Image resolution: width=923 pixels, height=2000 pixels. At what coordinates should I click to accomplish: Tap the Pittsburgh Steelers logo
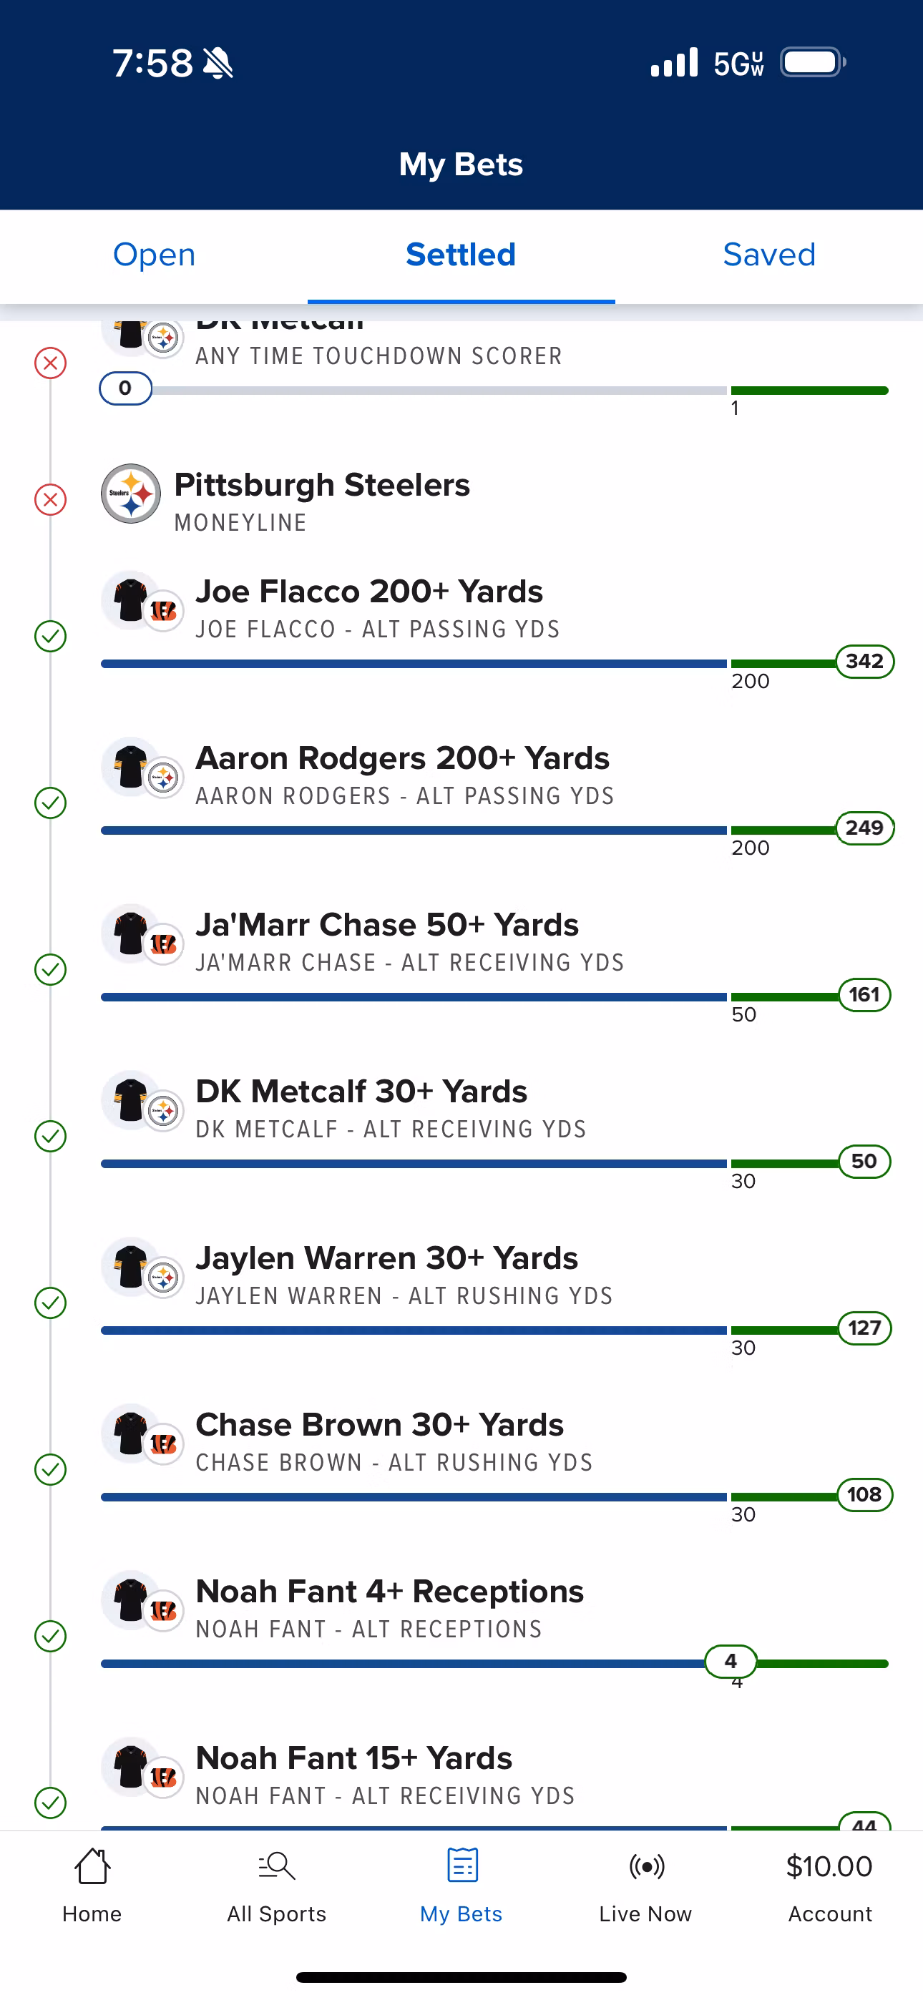tap(130, 494)
